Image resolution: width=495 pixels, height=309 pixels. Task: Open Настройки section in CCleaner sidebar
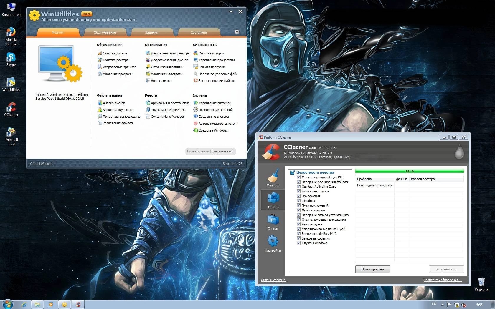pos(273,244)
